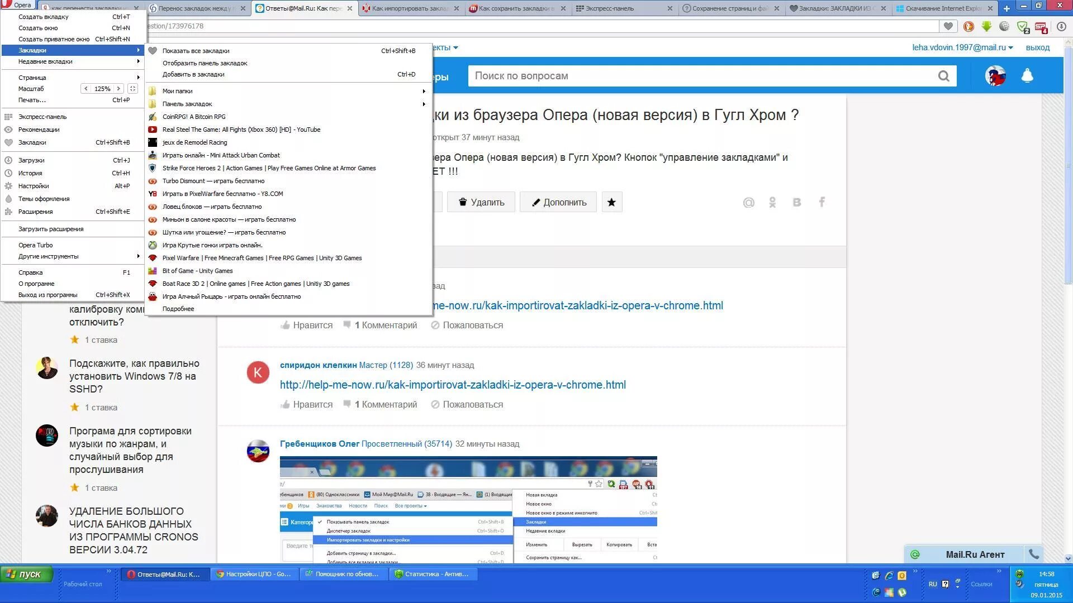Image resolution: width=1073 pixels, height=603 pixels.
Task: Click the heart bookmark icon in address bar
Action: (x=948, y=26)
